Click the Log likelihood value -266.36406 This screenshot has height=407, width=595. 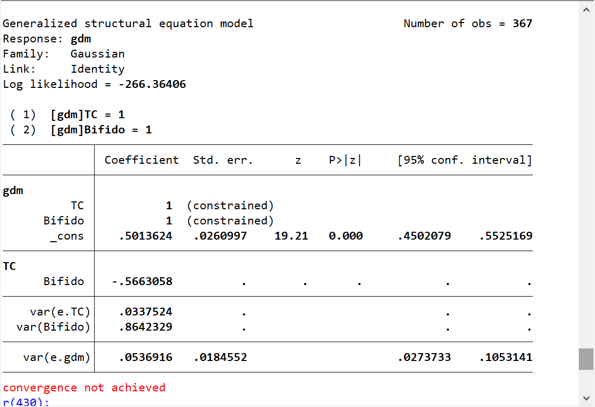(152, 84)
